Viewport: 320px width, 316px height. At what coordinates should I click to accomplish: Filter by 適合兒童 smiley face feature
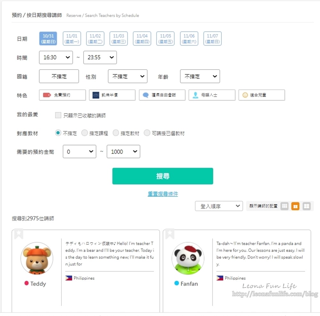261,95
